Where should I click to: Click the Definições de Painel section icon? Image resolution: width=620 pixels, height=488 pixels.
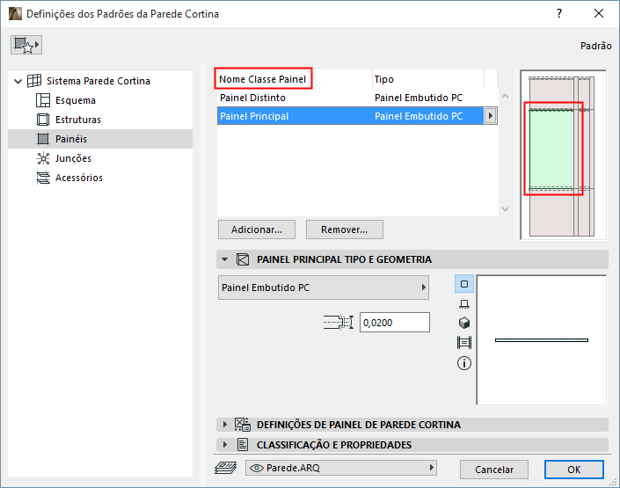coord(243,425)
